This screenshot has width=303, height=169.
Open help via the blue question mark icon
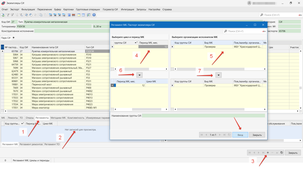[x=94, y=15]
